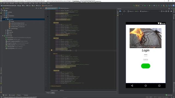Select settings.gradle in Gradle Scripts
Image resolution: width=175 pixels, height=98 pixels.
pos(14,47)
